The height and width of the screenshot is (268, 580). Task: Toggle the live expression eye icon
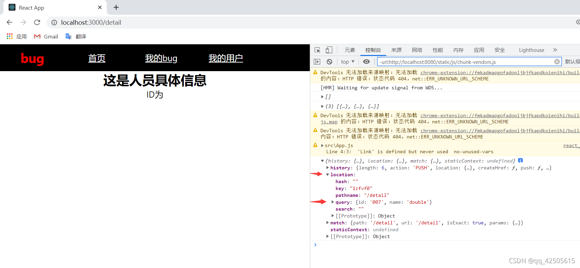[x=366, y=62]
